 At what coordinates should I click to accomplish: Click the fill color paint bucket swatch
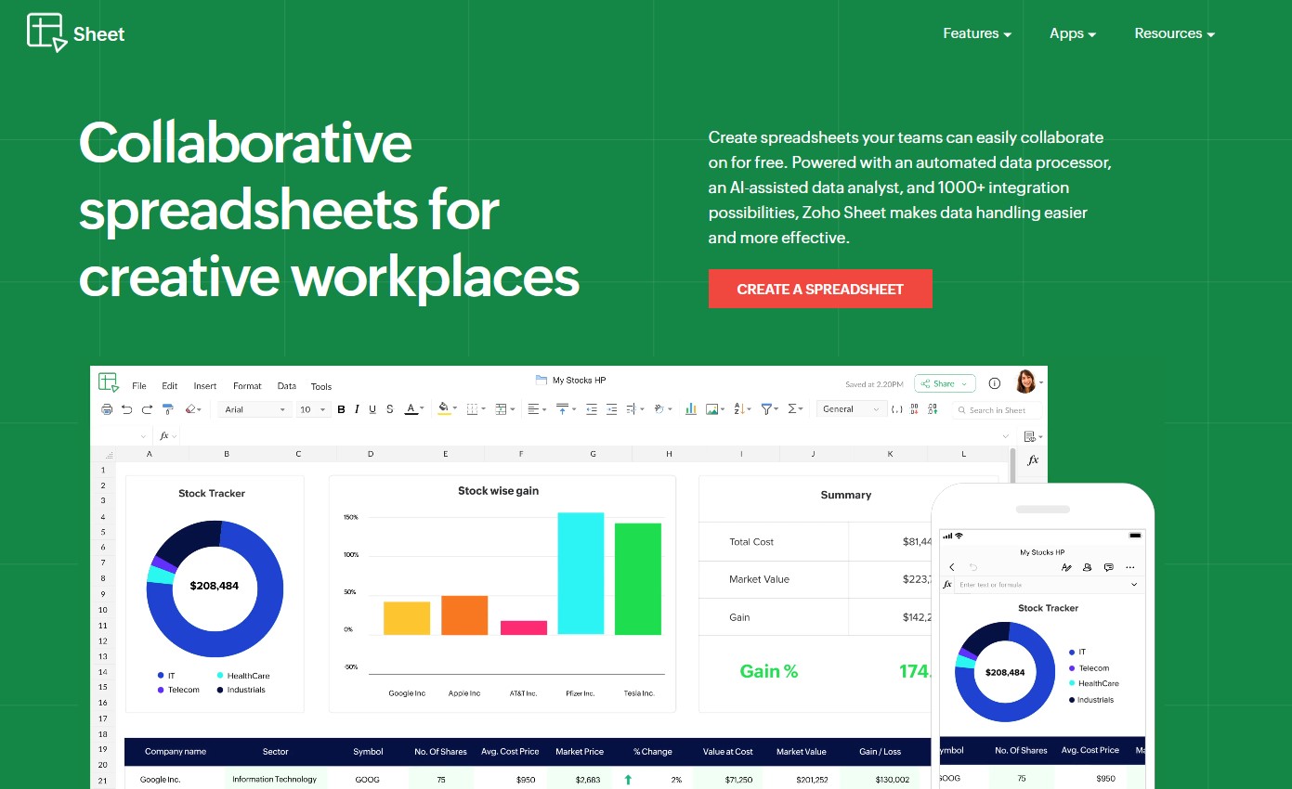[x=443, y=409]
